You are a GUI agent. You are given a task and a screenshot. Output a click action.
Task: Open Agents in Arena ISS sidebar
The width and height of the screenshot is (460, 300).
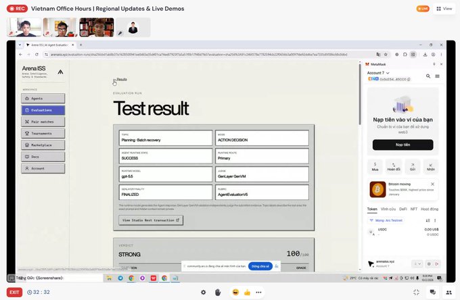point(43,99)
